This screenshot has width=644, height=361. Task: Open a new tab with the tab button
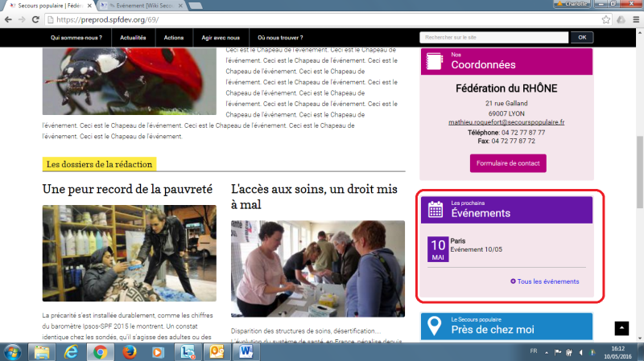click(x=196, y=6)
